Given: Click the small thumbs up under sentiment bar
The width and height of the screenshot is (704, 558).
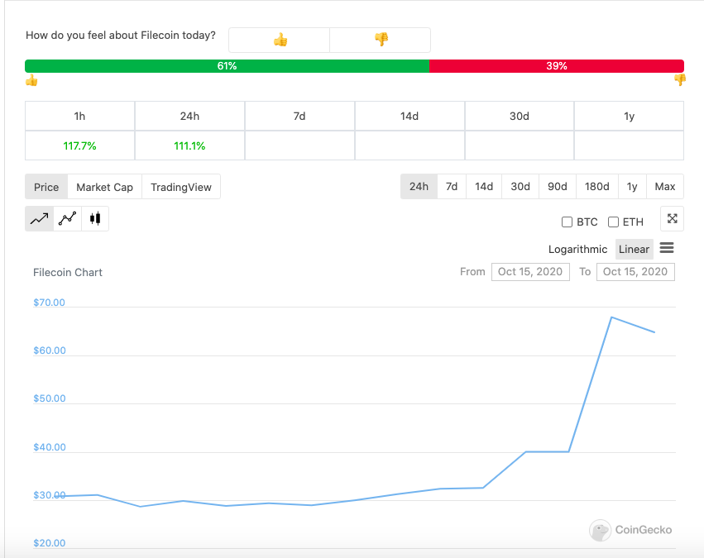Looking at the screenshot, I should [31, 81].
